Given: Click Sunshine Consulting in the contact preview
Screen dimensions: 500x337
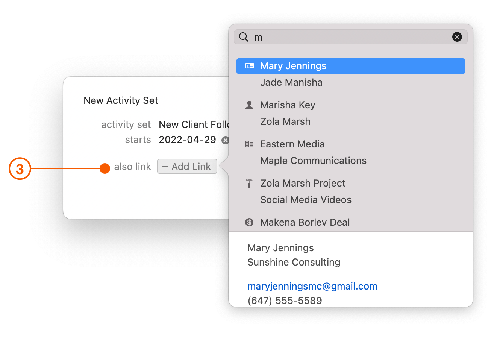Looking at the screenshot, I should tap(294, 262).
